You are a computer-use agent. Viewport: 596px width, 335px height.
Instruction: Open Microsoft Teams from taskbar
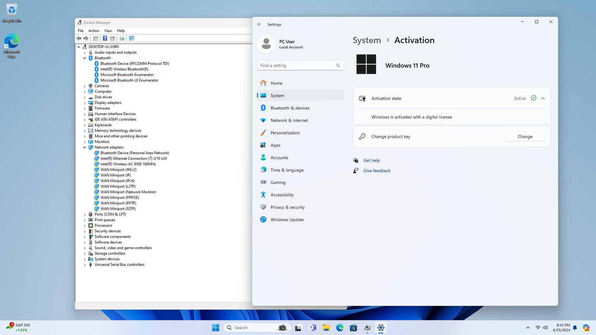point(313,328)
